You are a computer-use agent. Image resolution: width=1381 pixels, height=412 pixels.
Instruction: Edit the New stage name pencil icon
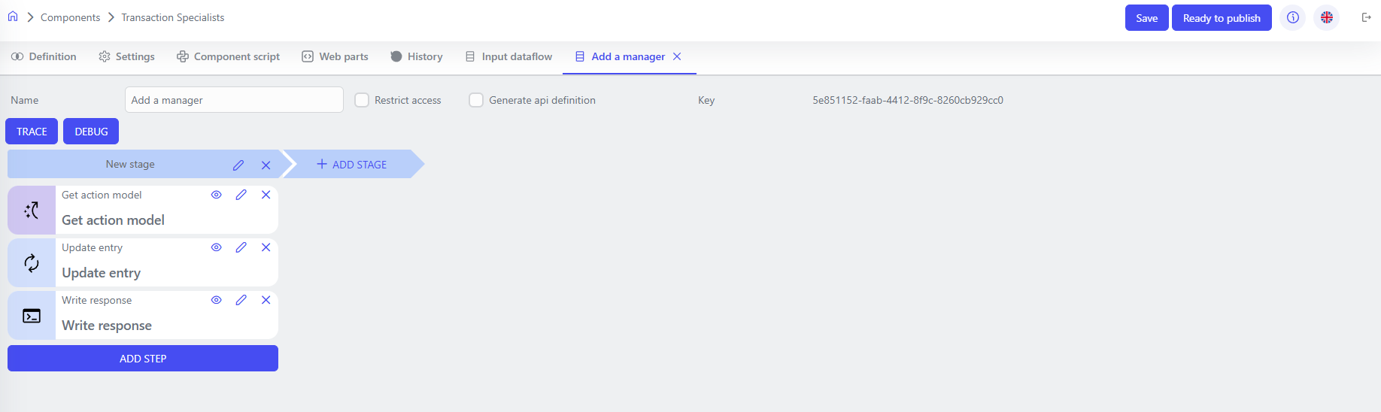(238, 165)
